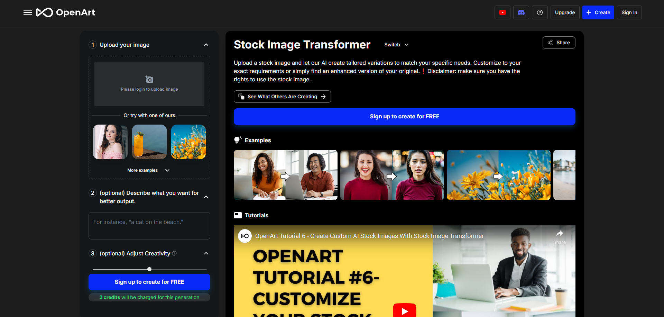Play the tutorial YouTube video
The width and height of the screenshot is (664, 317).
(x=405, y=310)
